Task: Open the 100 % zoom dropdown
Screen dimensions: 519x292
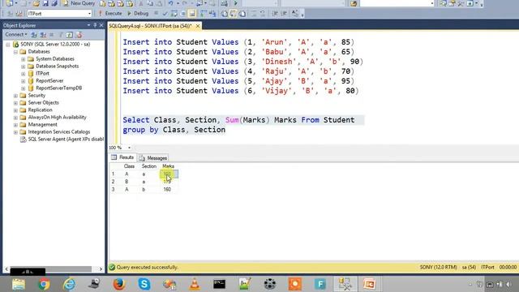Action: (x=129, y=148)
